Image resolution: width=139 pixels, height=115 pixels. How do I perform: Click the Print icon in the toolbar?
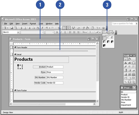coord(21,28)
